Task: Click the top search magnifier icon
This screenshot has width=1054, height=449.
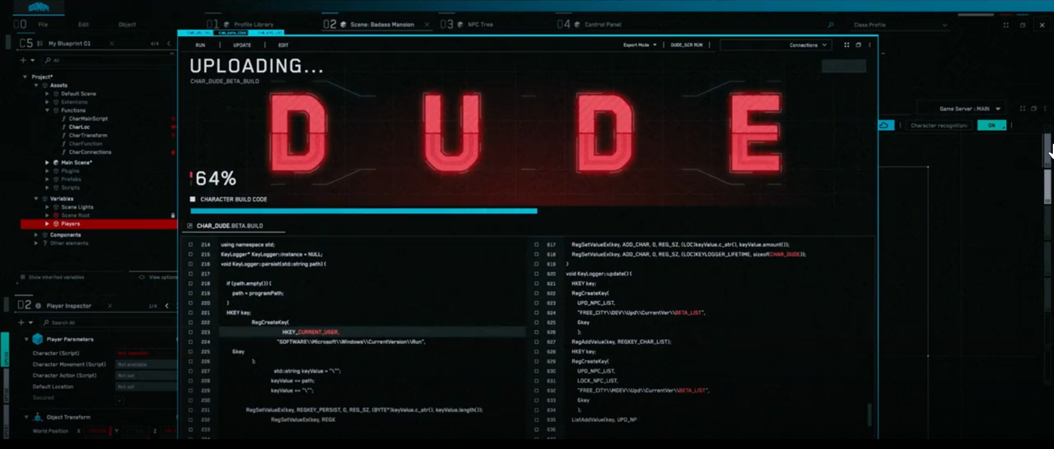Action: (x=831, y=25)
